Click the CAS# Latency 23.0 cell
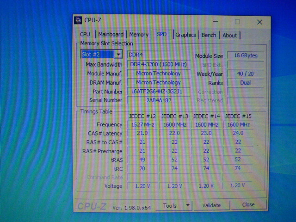This screenshot has height=222, width=296. point(206,133)
